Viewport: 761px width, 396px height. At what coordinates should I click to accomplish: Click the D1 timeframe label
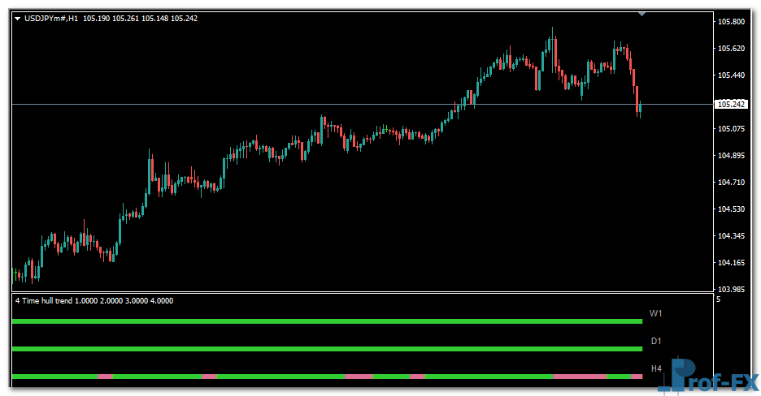(655, 341)
